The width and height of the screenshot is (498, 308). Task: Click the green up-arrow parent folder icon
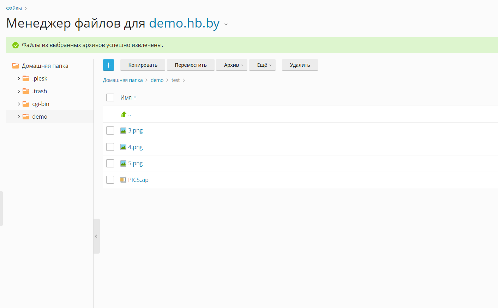[123, 114]
